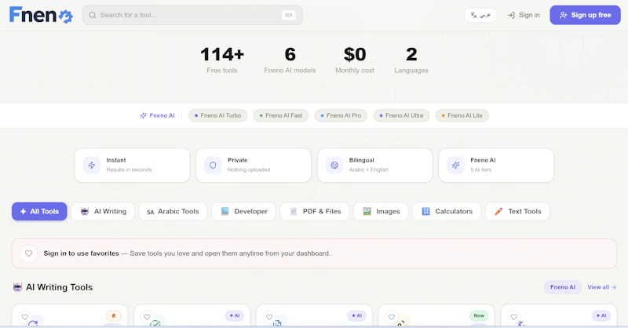The width and height of the screenshot is (628, 328).
Task: Select the All Tools tab
Action: coord(39,211)
